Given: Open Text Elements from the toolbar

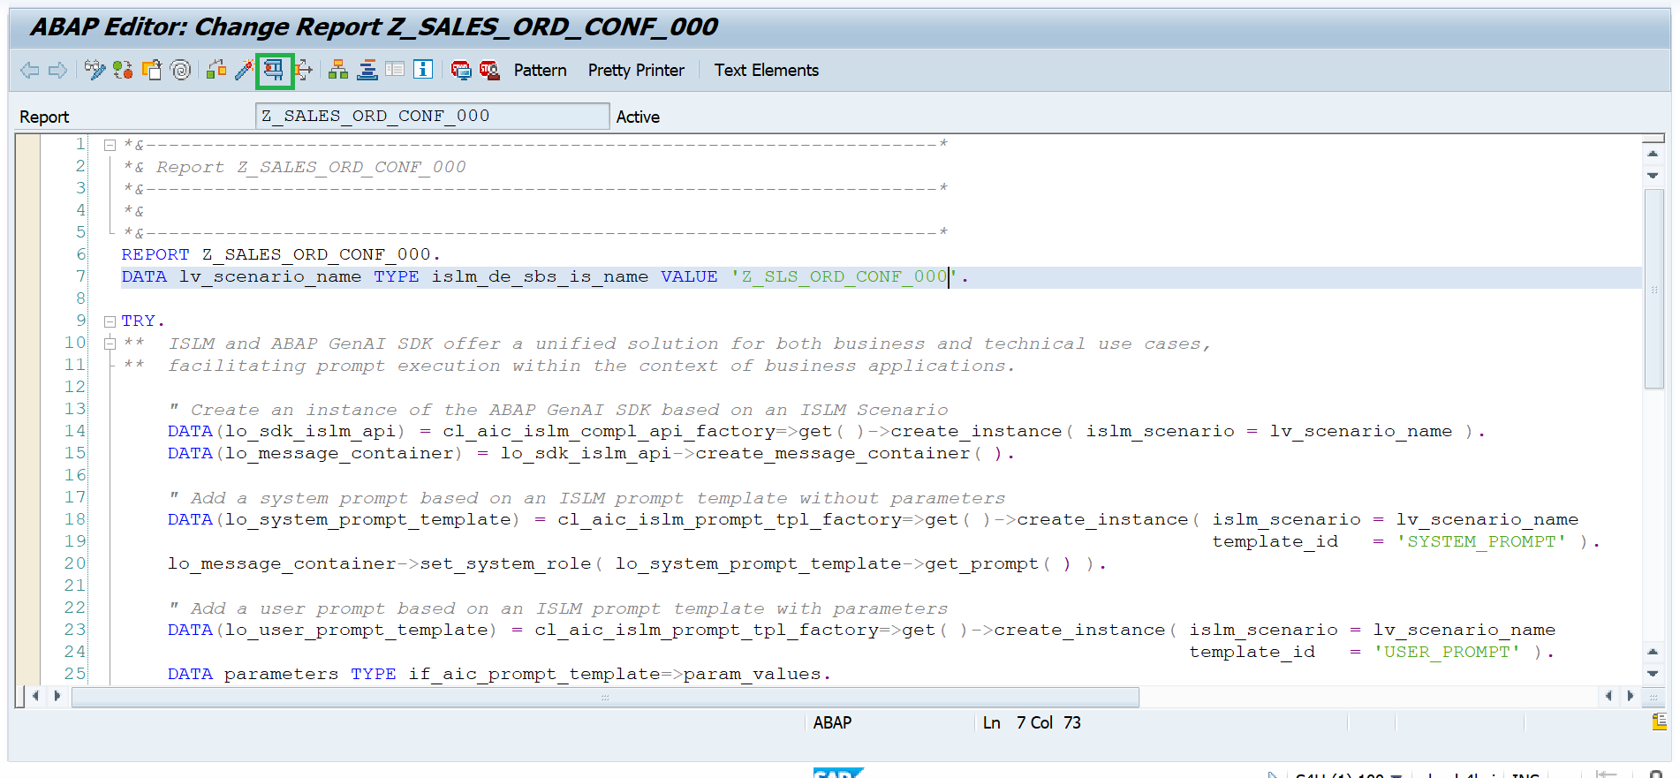Looking at the screenshot, I should tap(767, 70).
